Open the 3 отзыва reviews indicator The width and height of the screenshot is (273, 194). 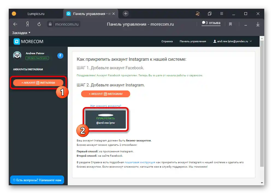coord(211,23)
